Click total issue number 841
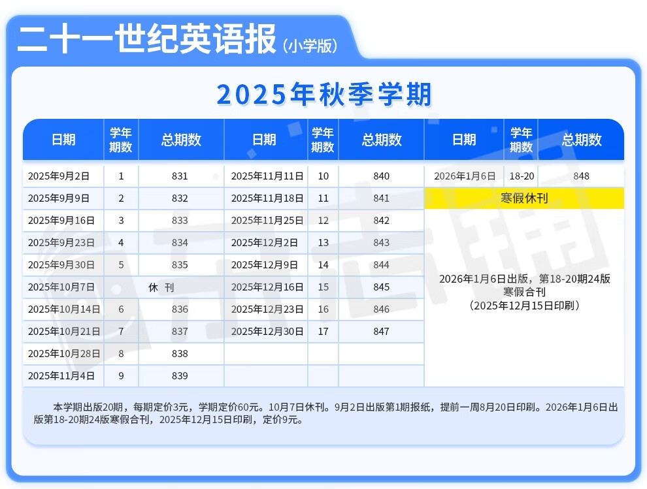Screen dimensions: 647x489 [381, 198]
